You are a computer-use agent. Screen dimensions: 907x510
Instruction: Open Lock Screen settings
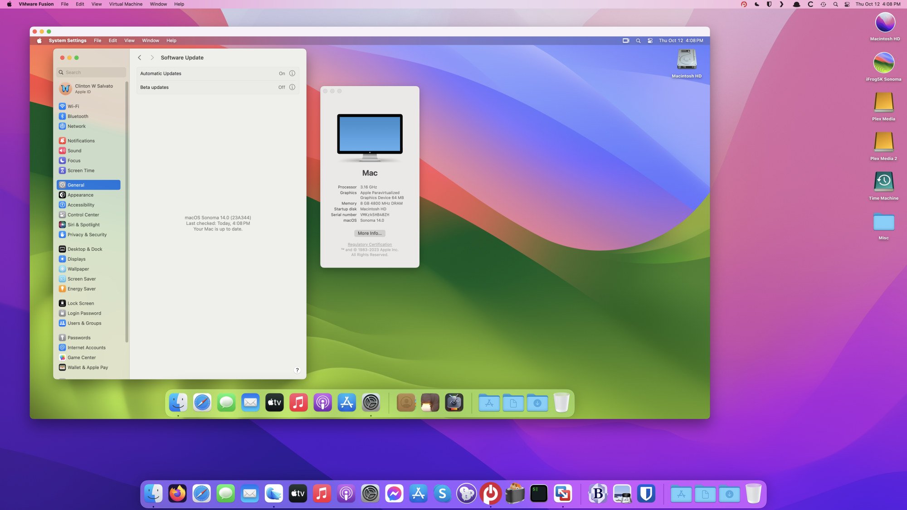[88, 303]
